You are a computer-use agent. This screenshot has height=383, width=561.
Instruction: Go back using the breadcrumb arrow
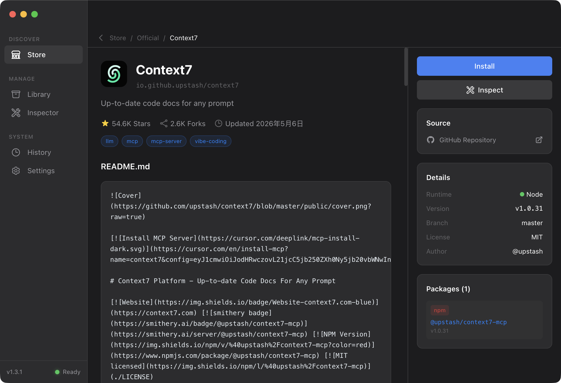coord(101,38)
